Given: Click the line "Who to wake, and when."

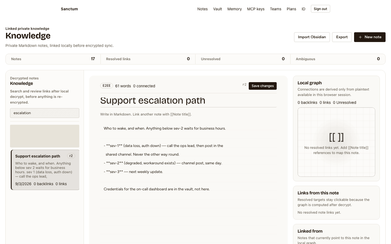Looking at the screenshot, I should 165,128.
